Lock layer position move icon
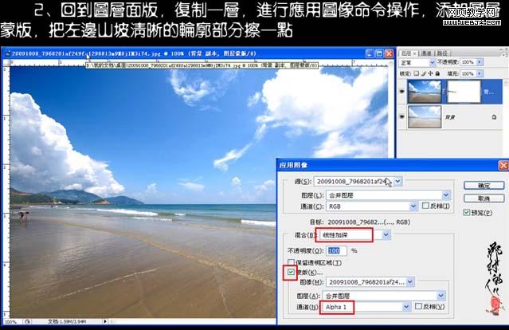 tap(430, 73)
